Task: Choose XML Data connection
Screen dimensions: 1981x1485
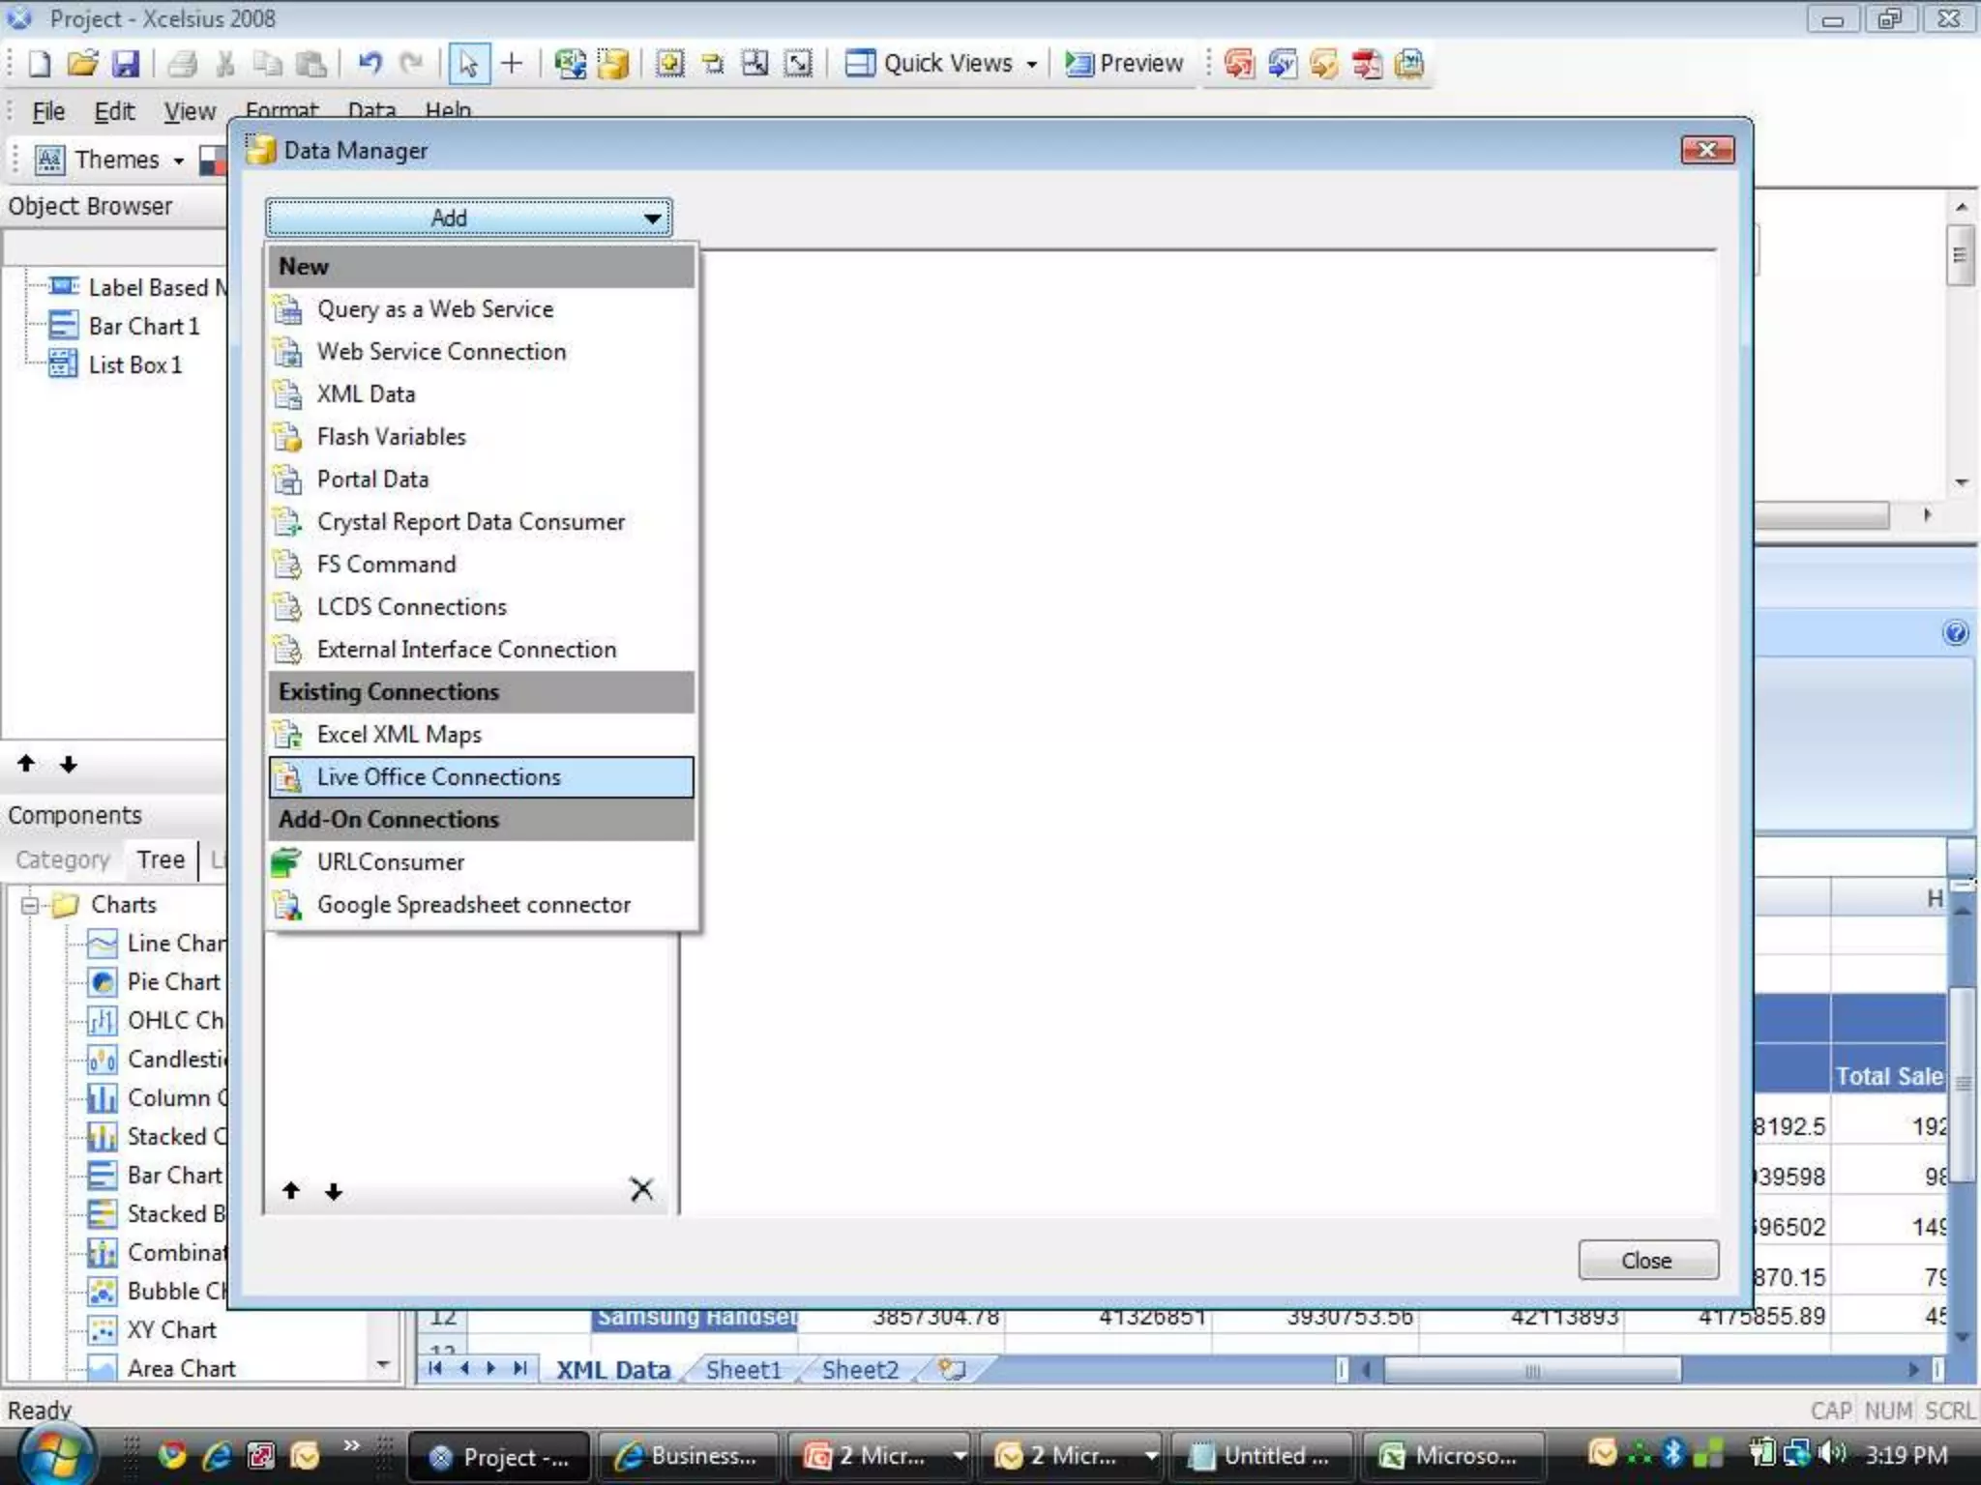Action: point(482,394)
